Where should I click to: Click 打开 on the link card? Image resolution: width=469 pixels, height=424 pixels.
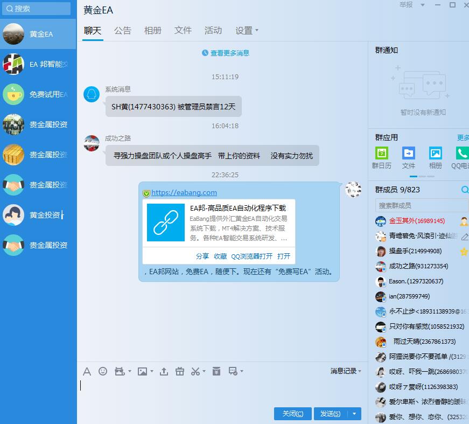pyautogui.click(x=284, y=256)
